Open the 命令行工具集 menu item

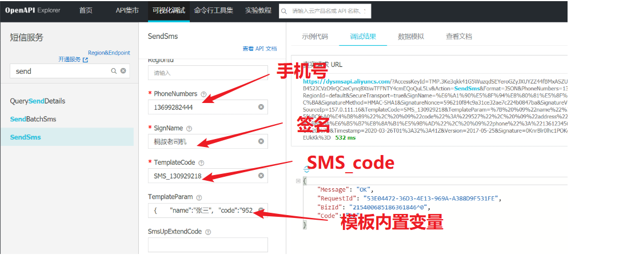click(x=214, y=11)
